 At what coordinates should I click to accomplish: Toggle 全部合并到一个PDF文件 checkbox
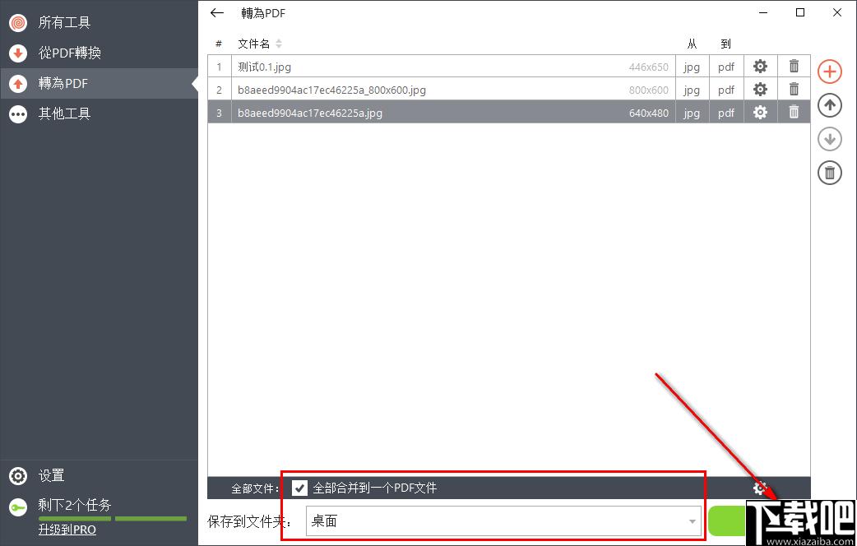pyautogui.click(x=299, y=488)
